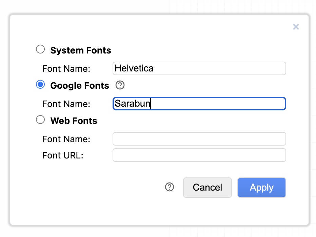Screen dimensions: 316x237
Task: Click the help icon left of Cancel
Action: click(170, 187)
